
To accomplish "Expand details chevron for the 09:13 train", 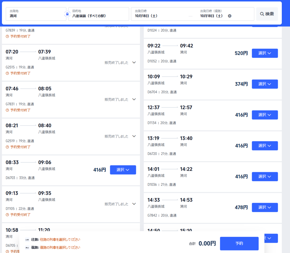I will [134, 204].
